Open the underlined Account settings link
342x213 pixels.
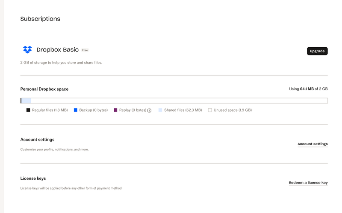313,144
